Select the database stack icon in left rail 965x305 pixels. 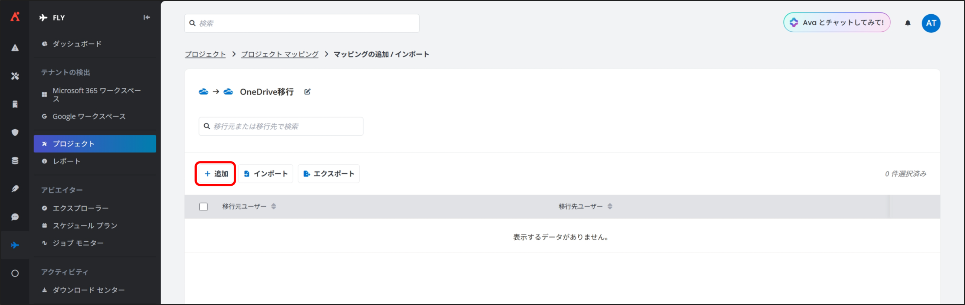(x=15, y=161)
